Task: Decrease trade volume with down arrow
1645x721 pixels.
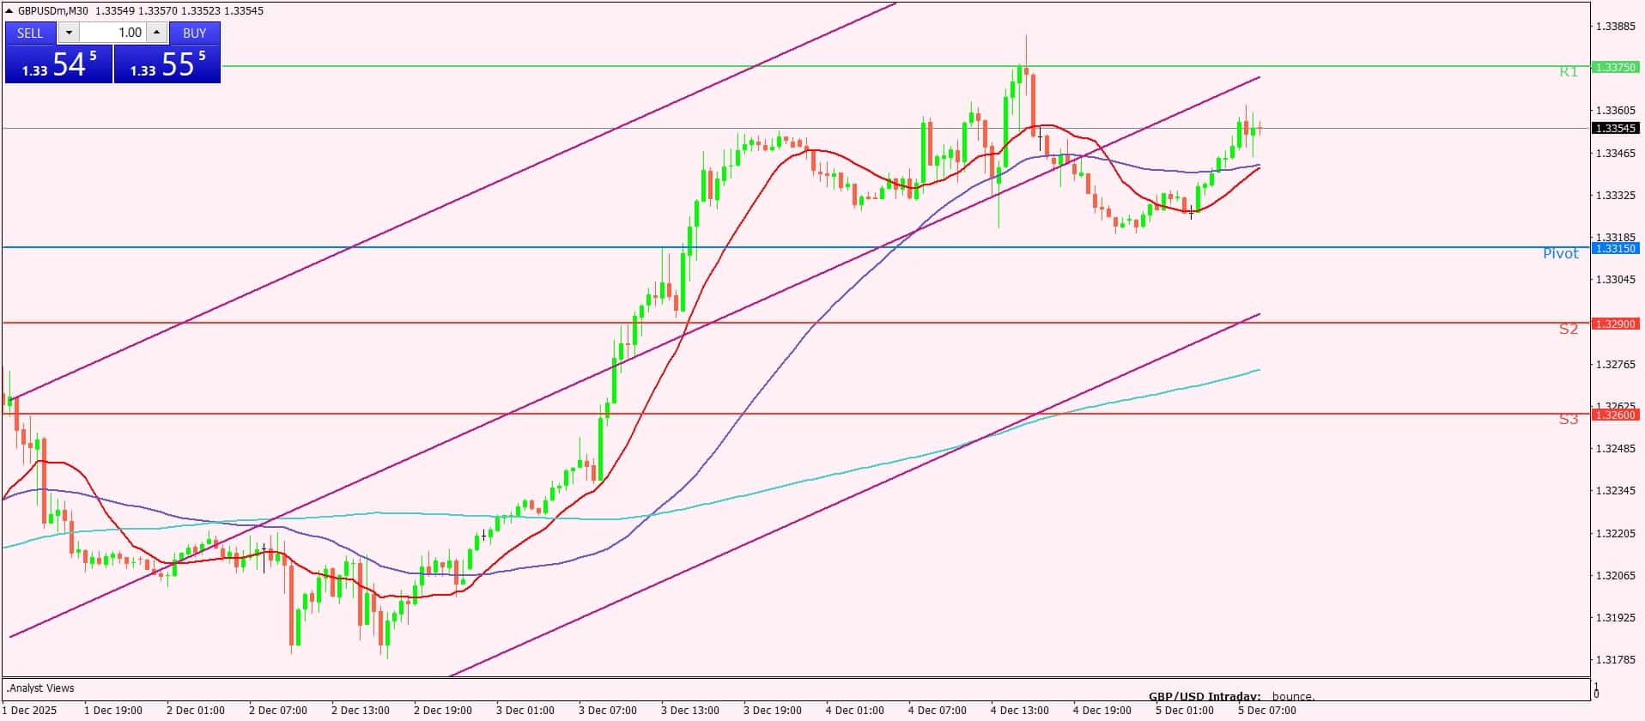Action: [70, 33]
